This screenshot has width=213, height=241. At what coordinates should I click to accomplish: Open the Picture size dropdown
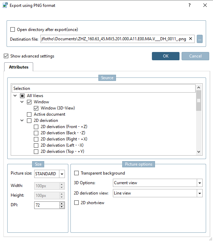(62, 174)
